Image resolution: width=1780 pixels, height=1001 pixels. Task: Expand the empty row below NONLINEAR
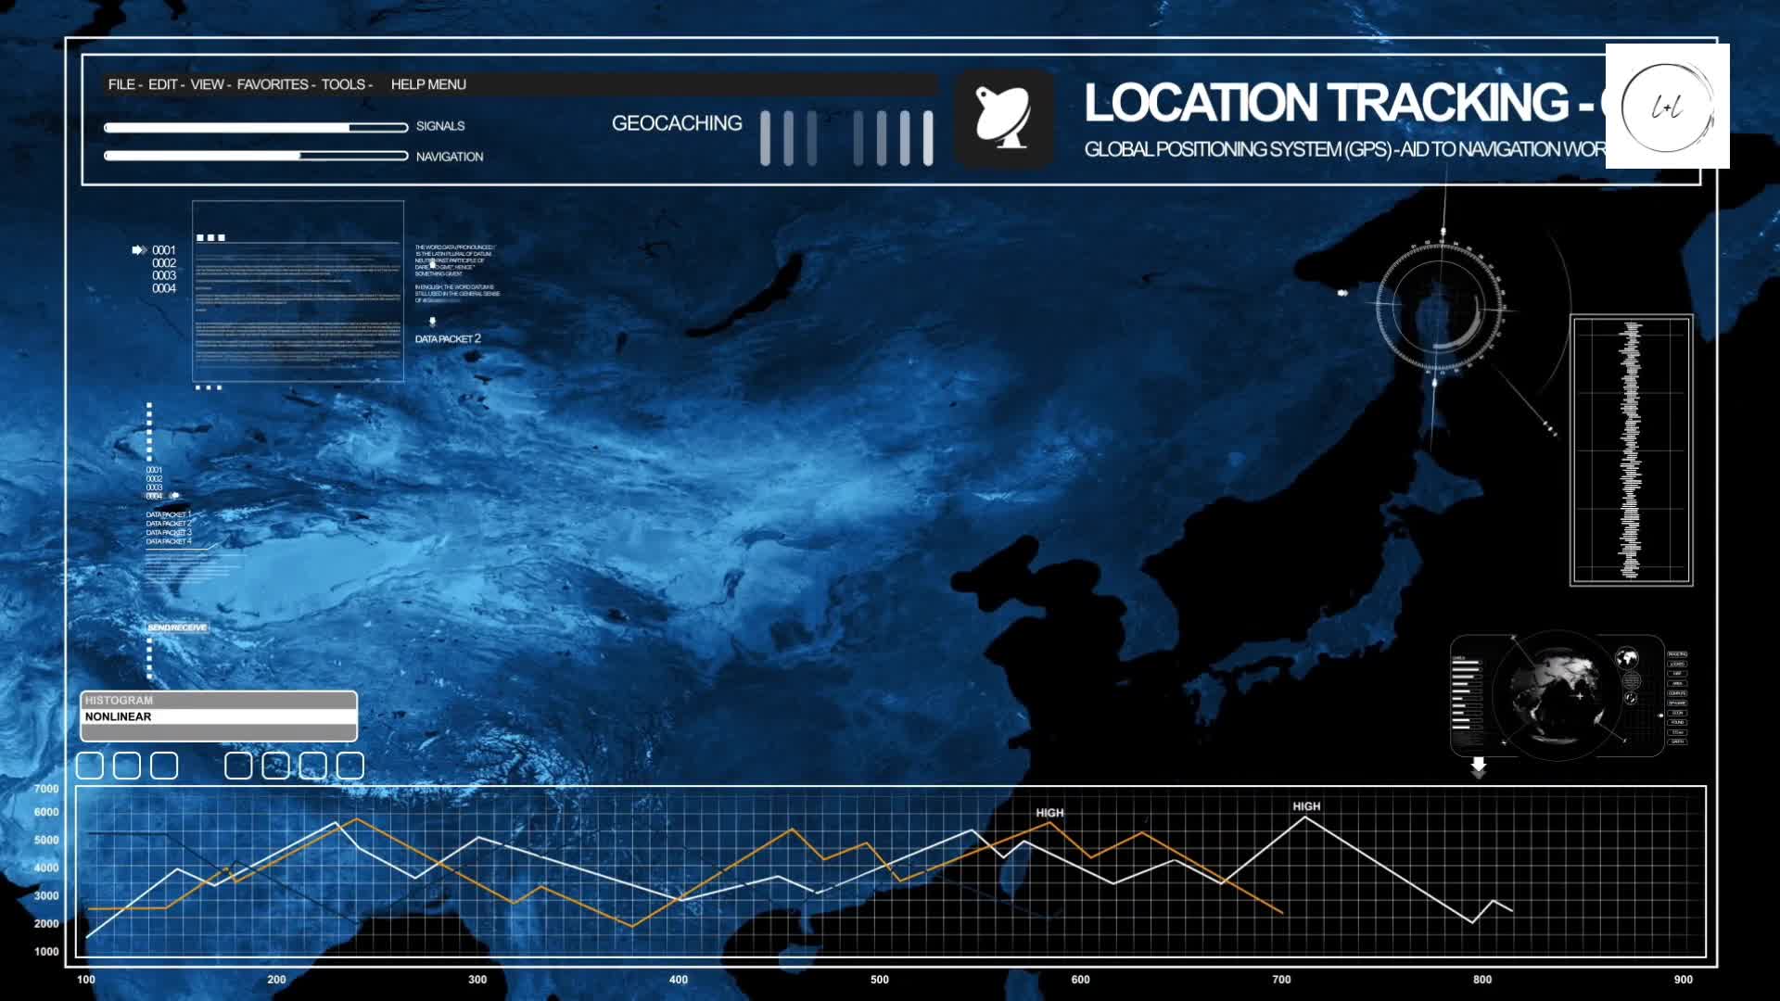pos(219,732)
